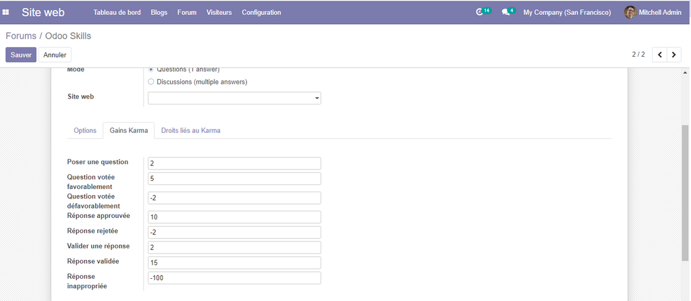Go to previous record arrow
691x301 pixels.
point(659,55)
